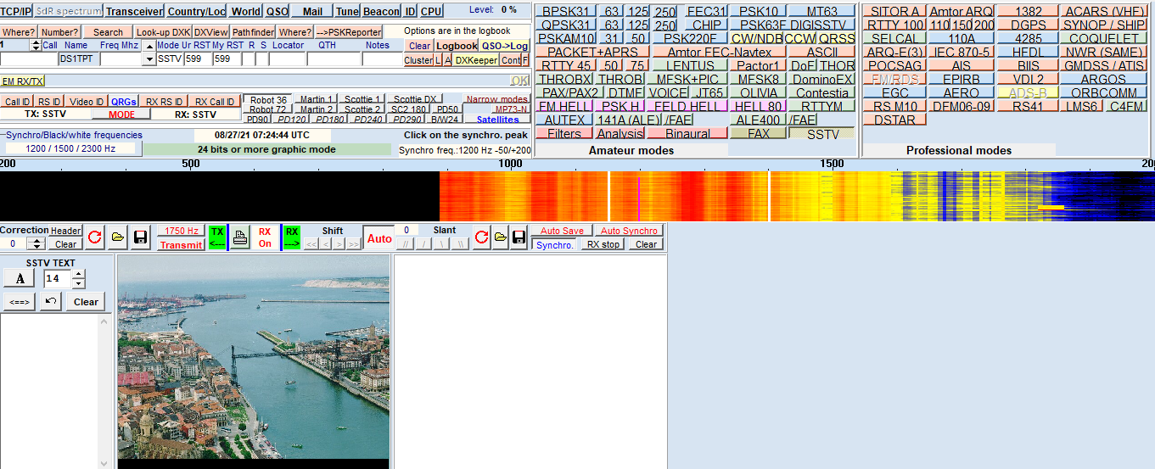Click the waterfall at the 1500 Hz mark
The image size is (1155, 469).
[832, 197]
